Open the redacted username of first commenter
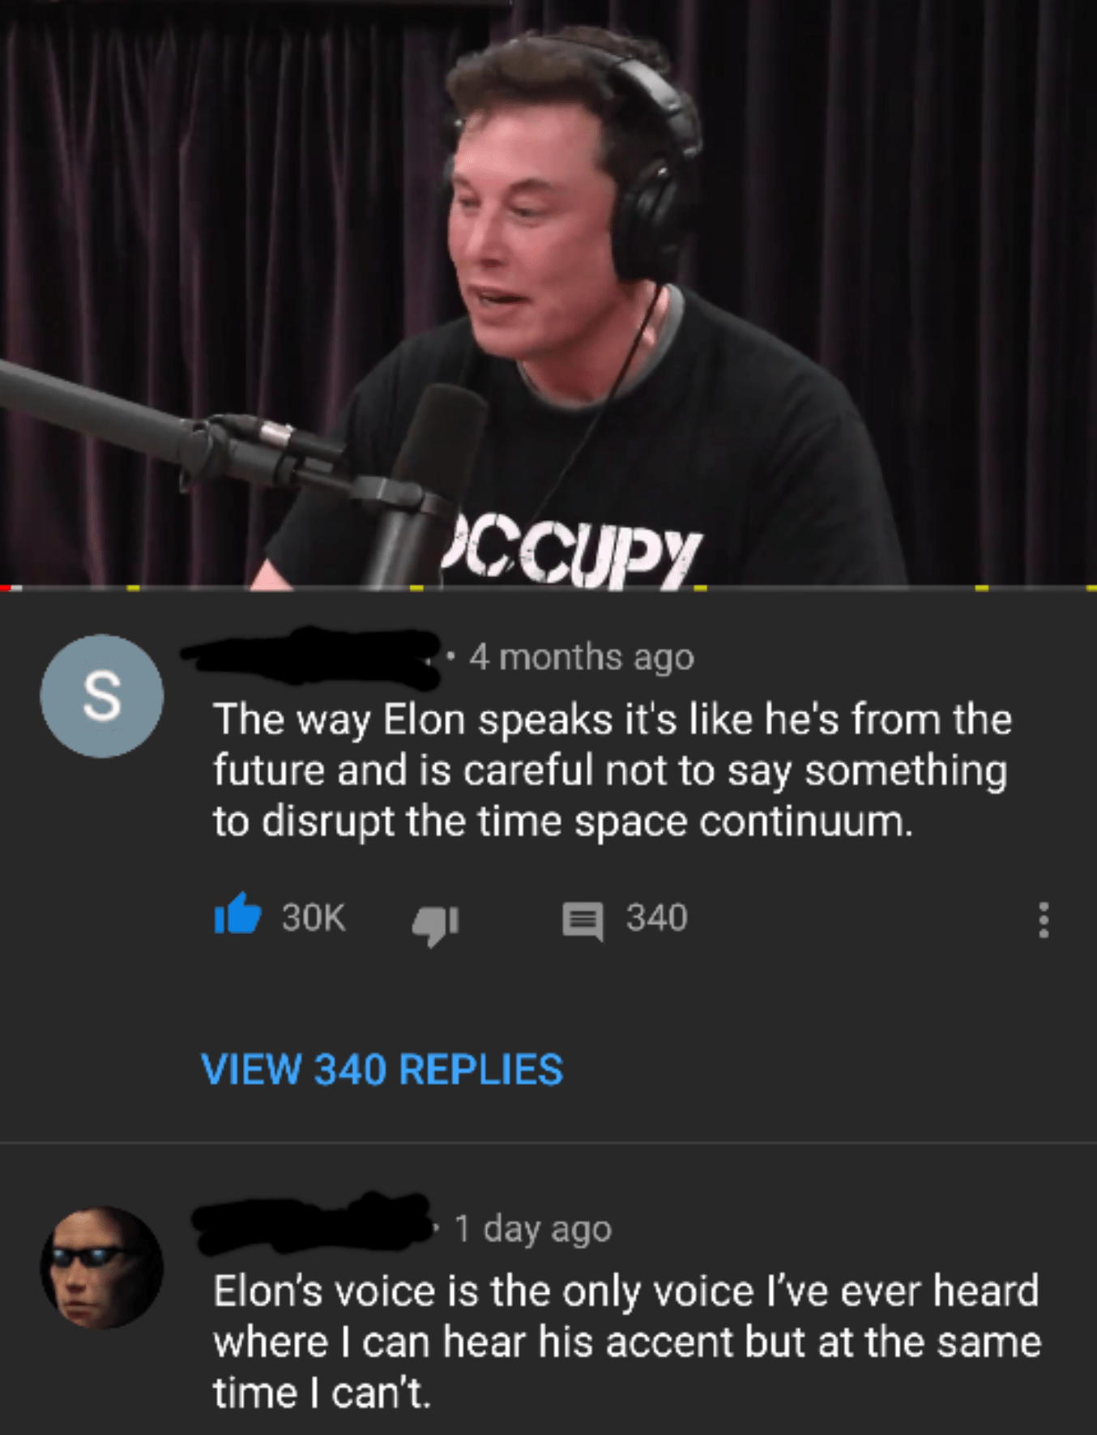This screenshot has height=1435, width=1097. (312, 656)
